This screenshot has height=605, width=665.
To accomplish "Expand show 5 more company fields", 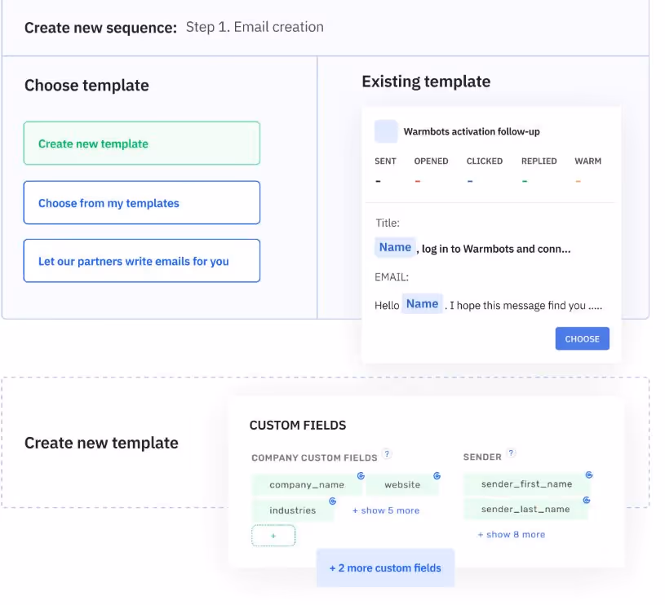I will [385, 510].
